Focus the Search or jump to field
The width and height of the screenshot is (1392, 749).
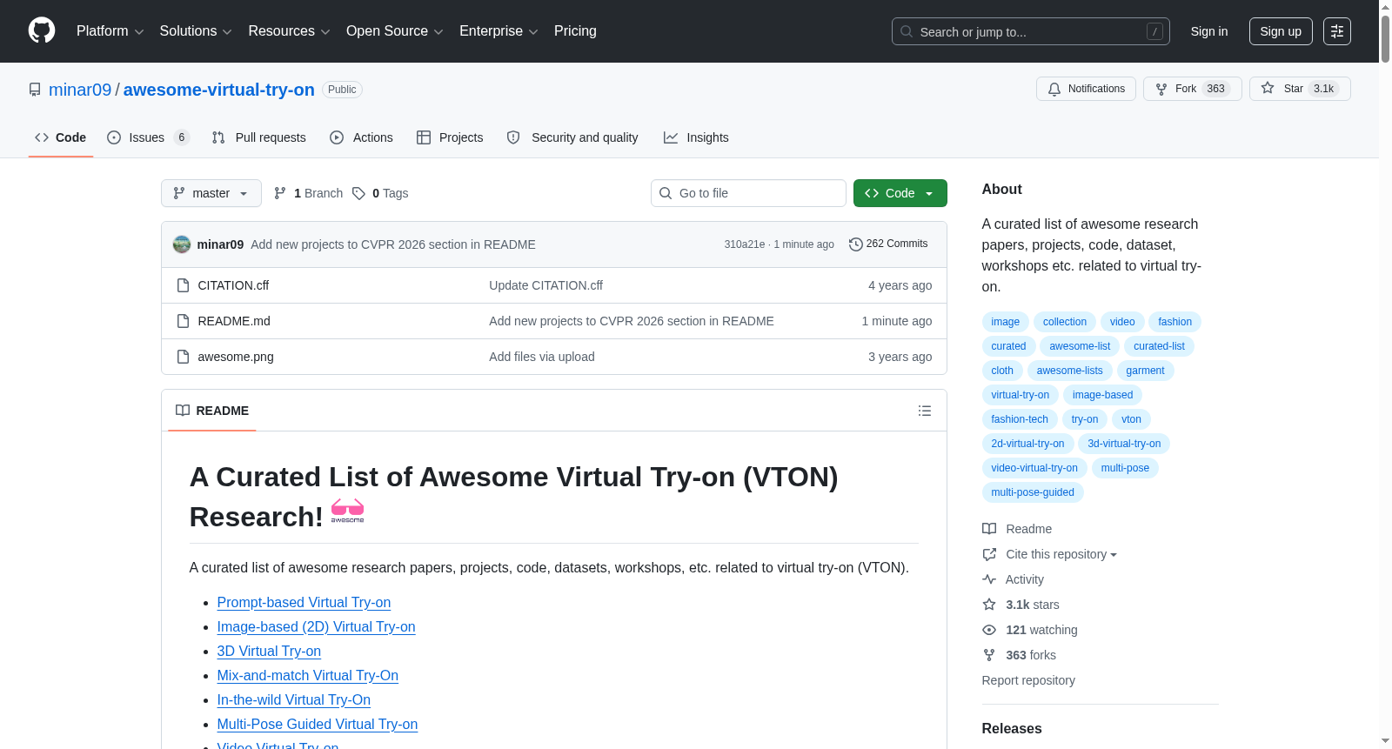point(1031,31)
